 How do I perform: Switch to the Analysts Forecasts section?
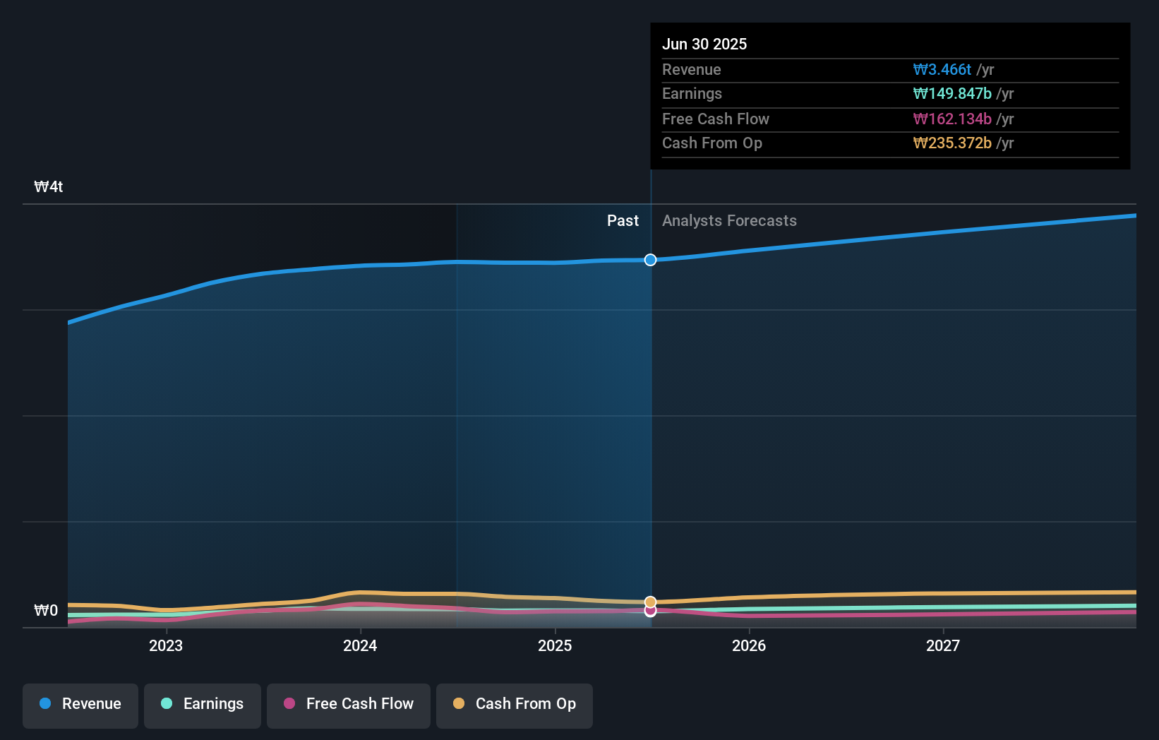tap(729, 220)
